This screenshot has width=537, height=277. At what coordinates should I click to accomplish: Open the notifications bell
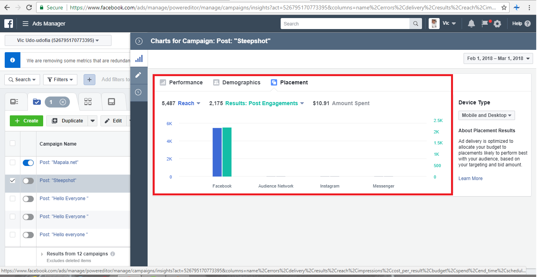point(471,24)
